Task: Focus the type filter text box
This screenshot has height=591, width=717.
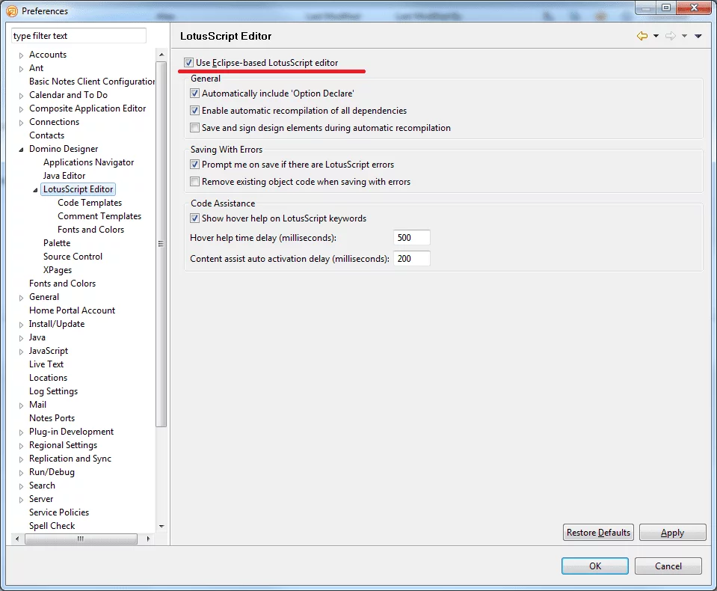Action: pyautogui.click(x=79, y=36)
